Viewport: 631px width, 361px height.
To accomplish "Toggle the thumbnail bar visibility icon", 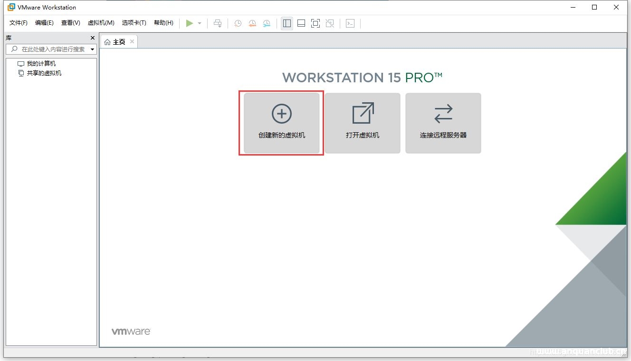I will point(301,23).
